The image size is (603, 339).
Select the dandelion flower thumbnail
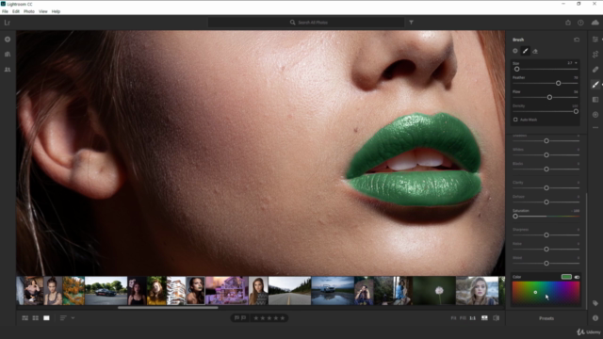[434, 291]
